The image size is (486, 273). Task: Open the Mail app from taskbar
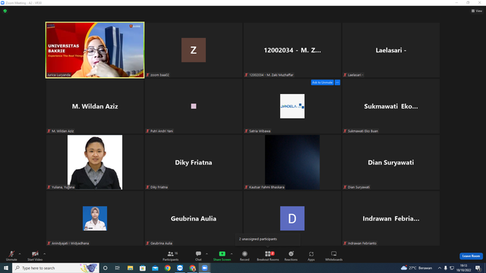click(155, 268)
